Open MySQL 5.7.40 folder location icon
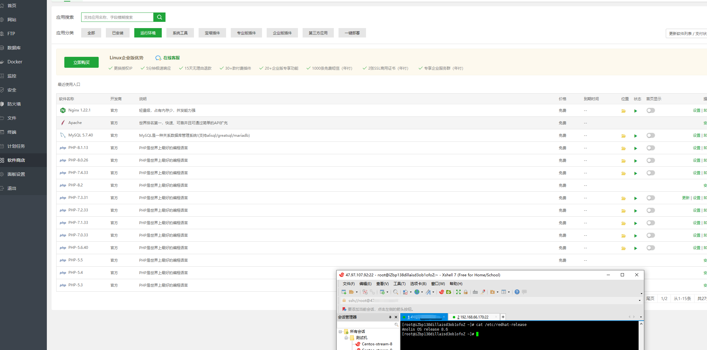 (x=623, y=136)
